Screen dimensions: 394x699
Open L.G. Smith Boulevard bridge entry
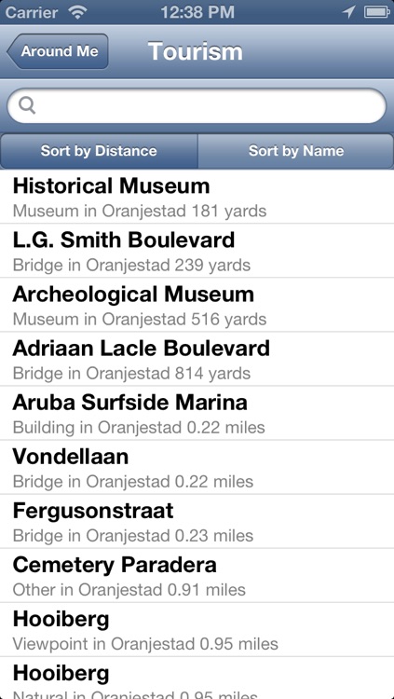(197, 251)
